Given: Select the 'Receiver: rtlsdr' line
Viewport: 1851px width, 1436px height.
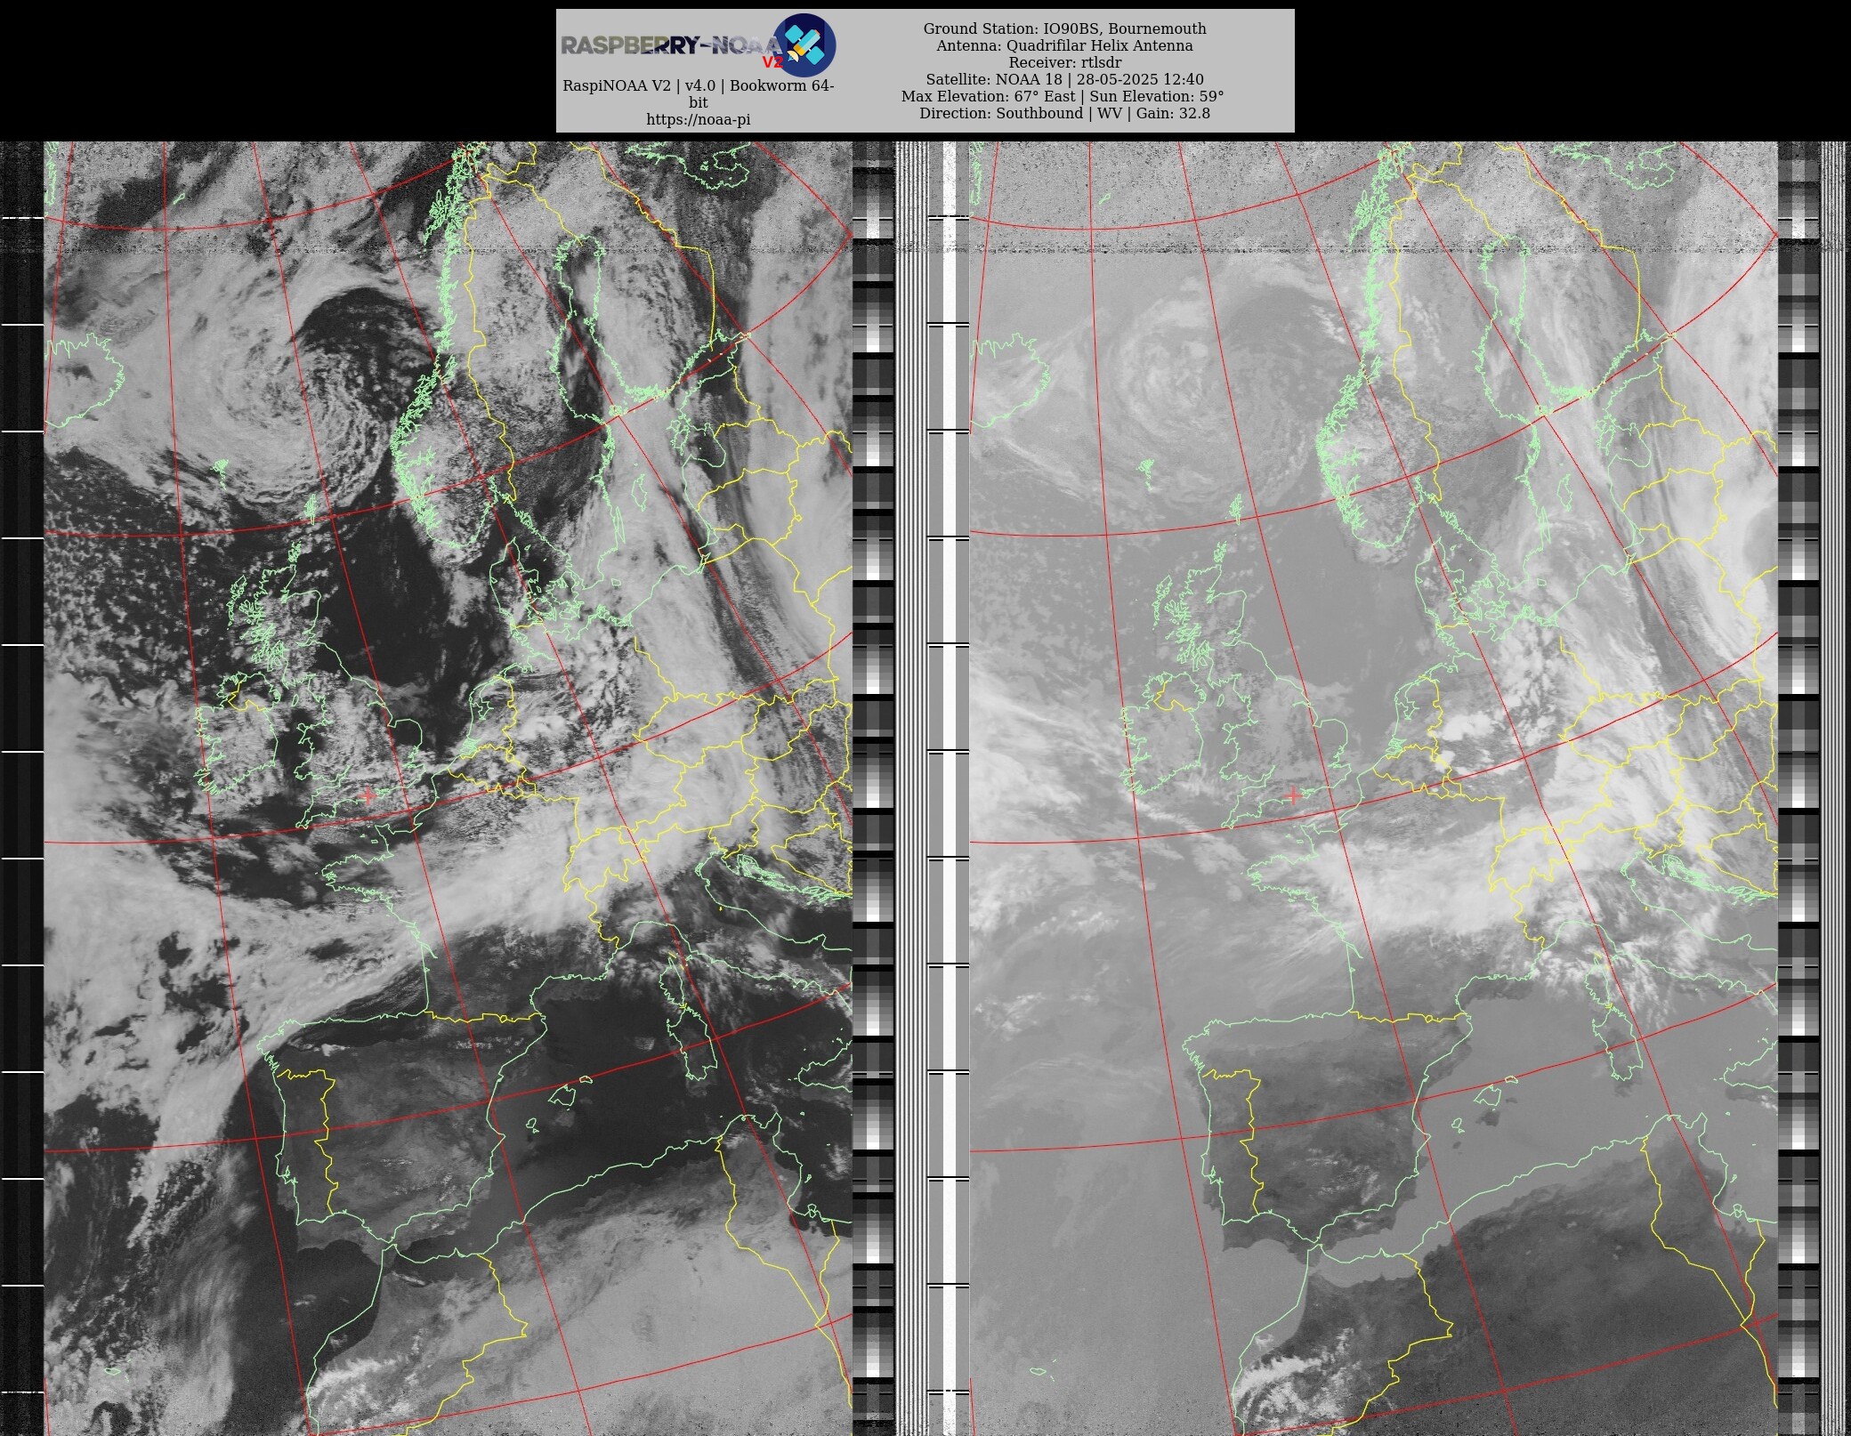Looking at the screenshot, I should (x=1064, y=62).
